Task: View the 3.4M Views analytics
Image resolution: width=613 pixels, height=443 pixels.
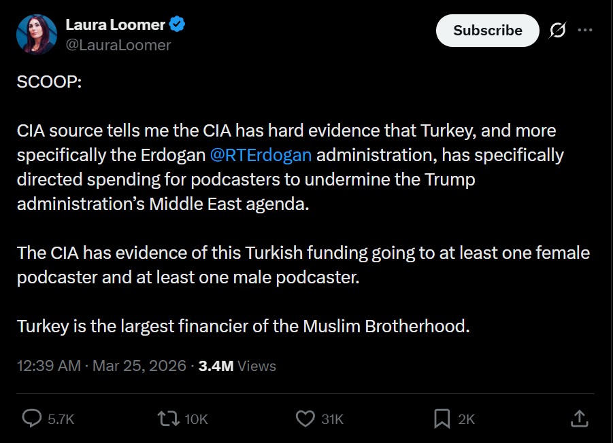Action: click(x=237, y=366)
